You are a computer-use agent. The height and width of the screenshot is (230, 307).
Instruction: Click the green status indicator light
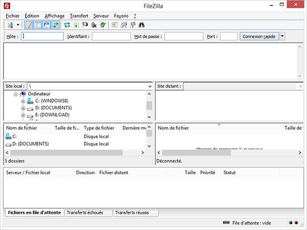pos(291,222)
